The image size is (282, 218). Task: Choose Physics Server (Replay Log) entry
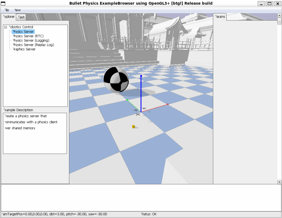tap(33, 45)
